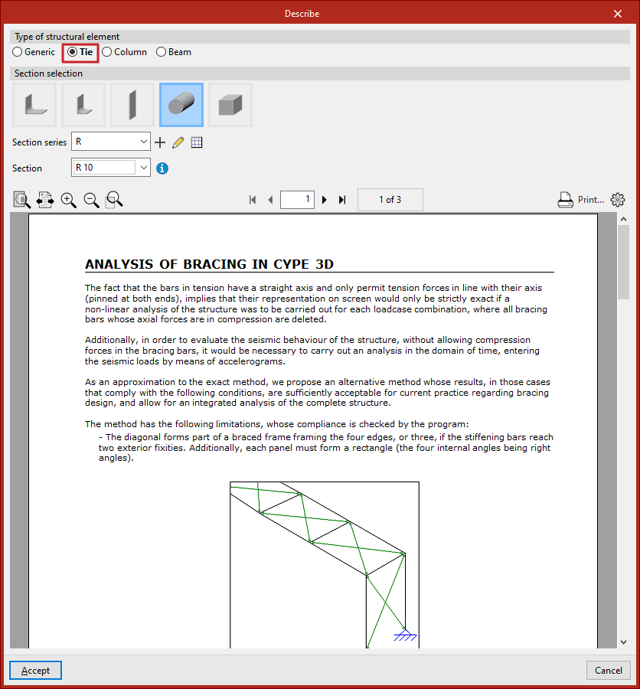Open the Section R 10 dropdown
Image resolution: width=640 pixels, height=689 pixels.
click(111, 168)
